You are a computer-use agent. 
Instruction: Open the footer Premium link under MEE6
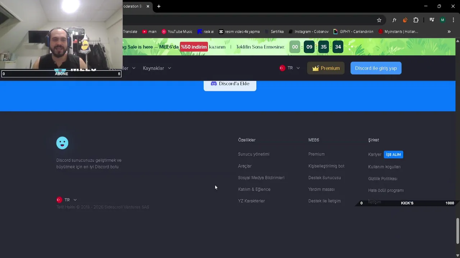tap(316, 154)
